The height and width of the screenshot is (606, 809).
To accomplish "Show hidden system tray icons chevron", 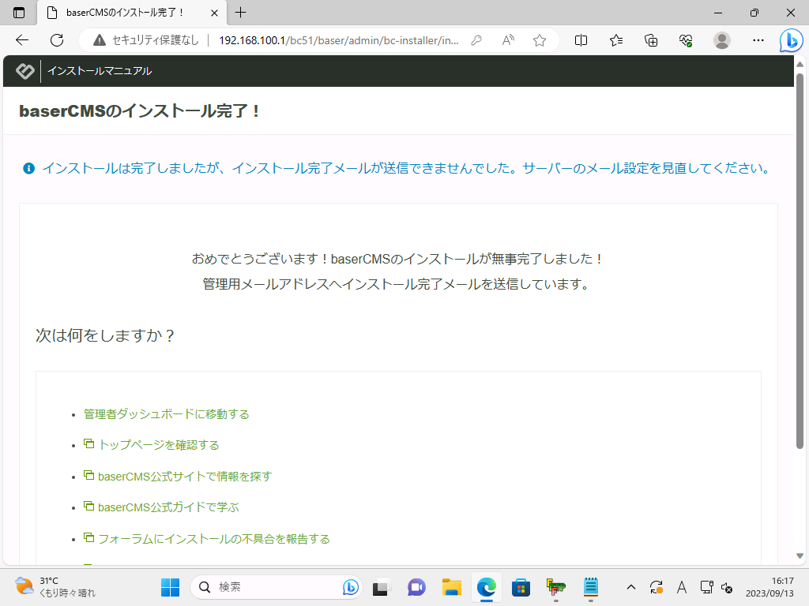I will (630, 587).
